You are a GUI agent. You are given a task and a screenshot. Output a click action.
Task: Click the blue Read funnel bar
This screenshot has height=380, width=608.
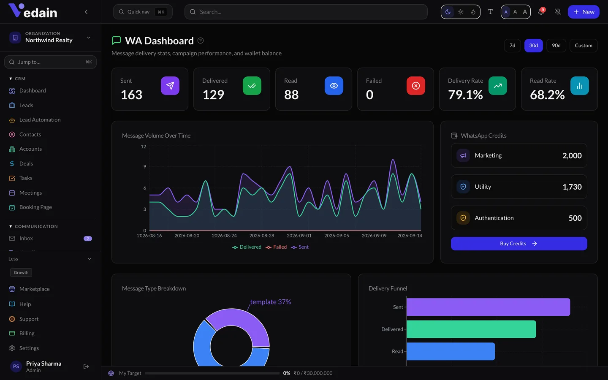click(x=451, y=351)
